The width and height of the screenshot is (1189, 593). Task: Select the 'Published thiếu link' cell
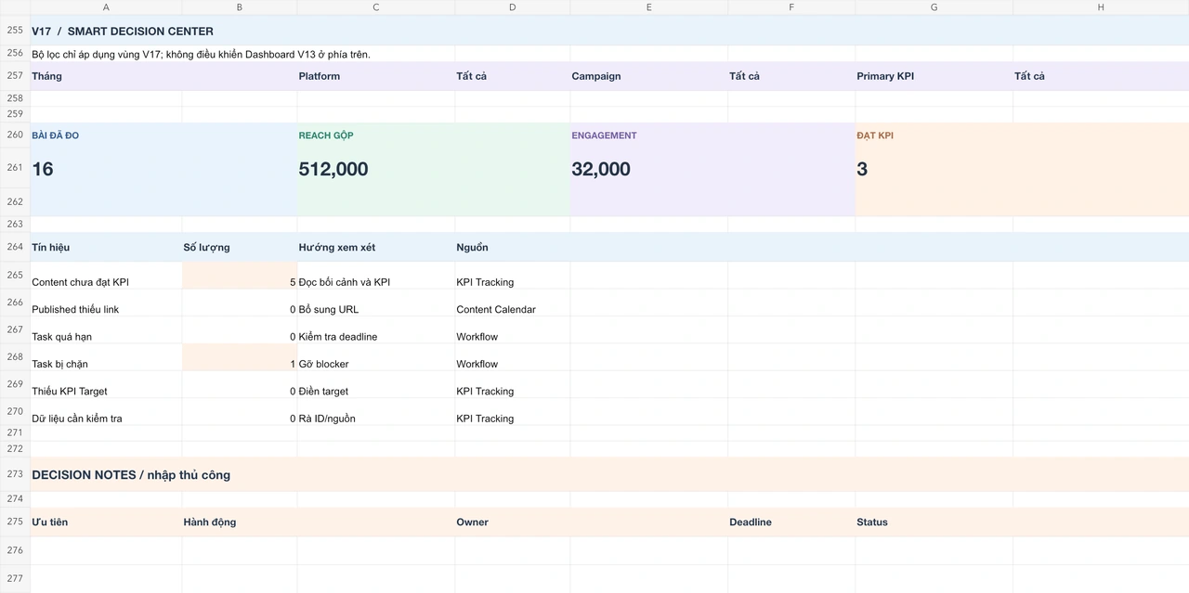point(106,303)
